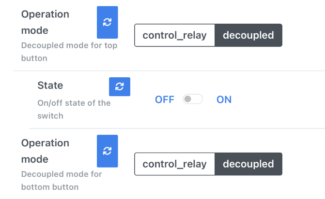Click the word 'switch' in State description
The height and width of the screenshot is (199, 325).
(x=50, y=116)
